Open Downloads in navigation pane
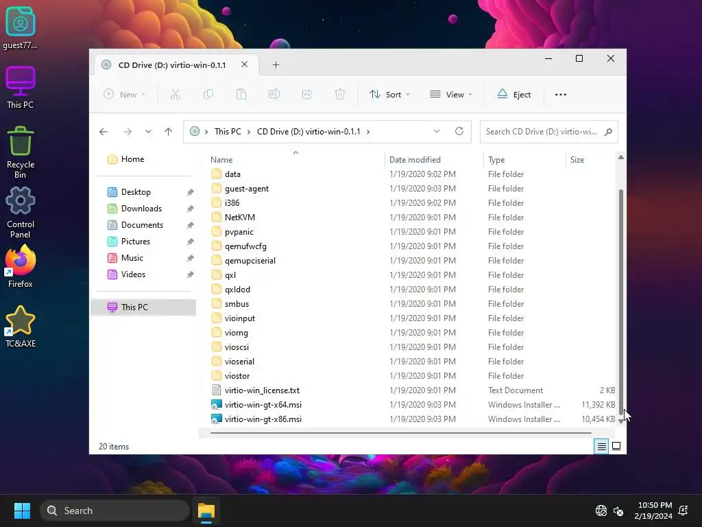Screen dimensions: 702x527 coord(141,209)
